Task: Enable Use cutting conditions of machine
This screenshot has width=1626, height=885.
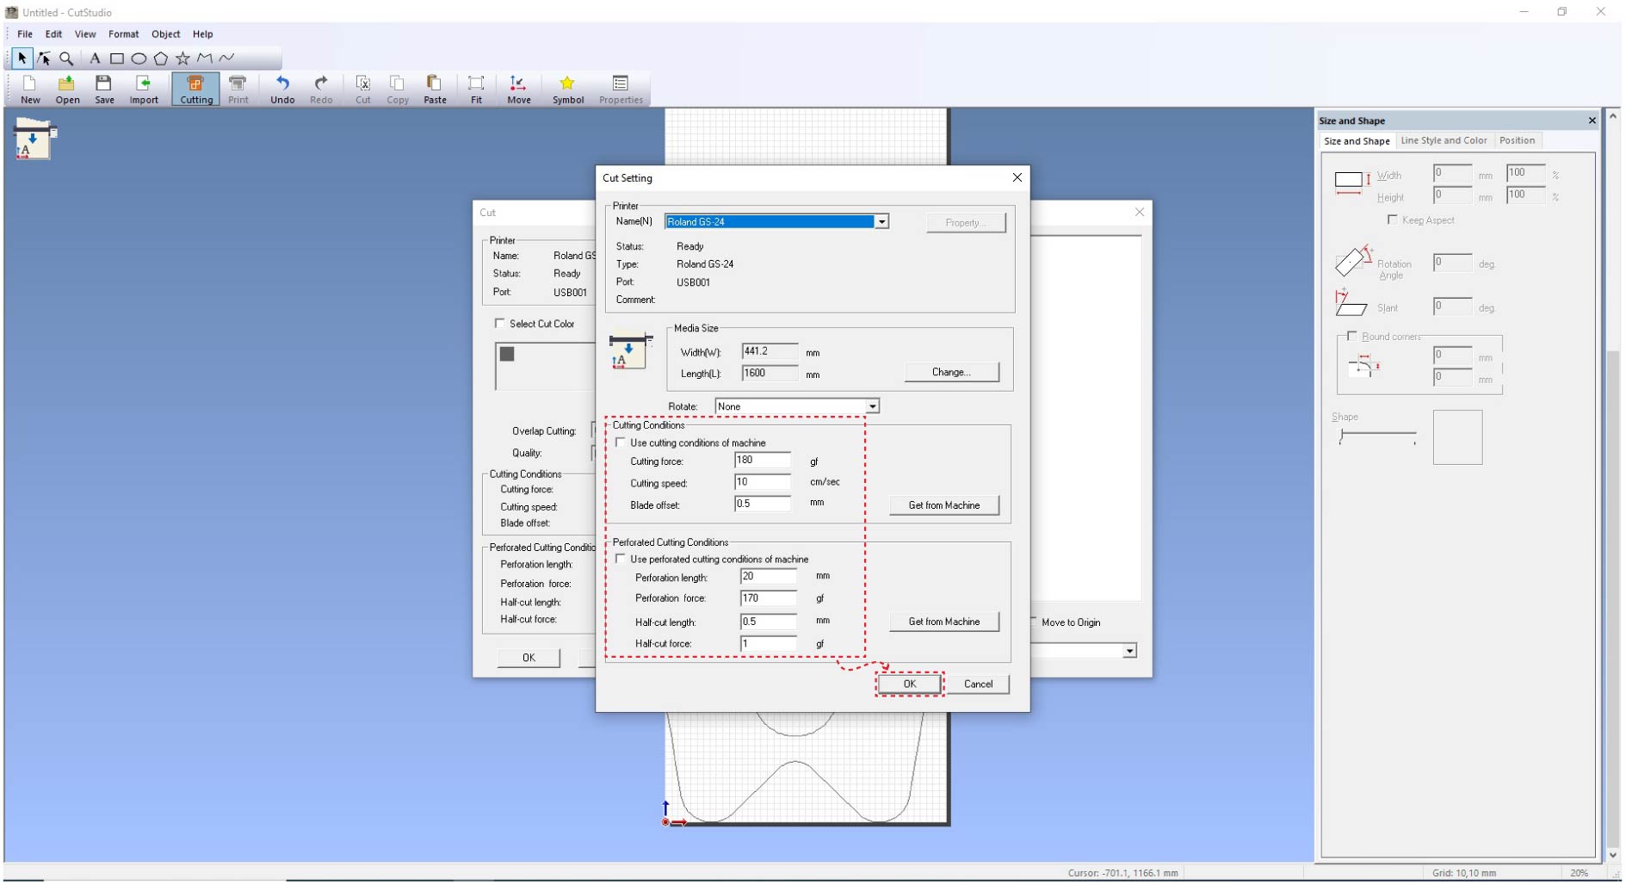Action: (x=621, y=443)
